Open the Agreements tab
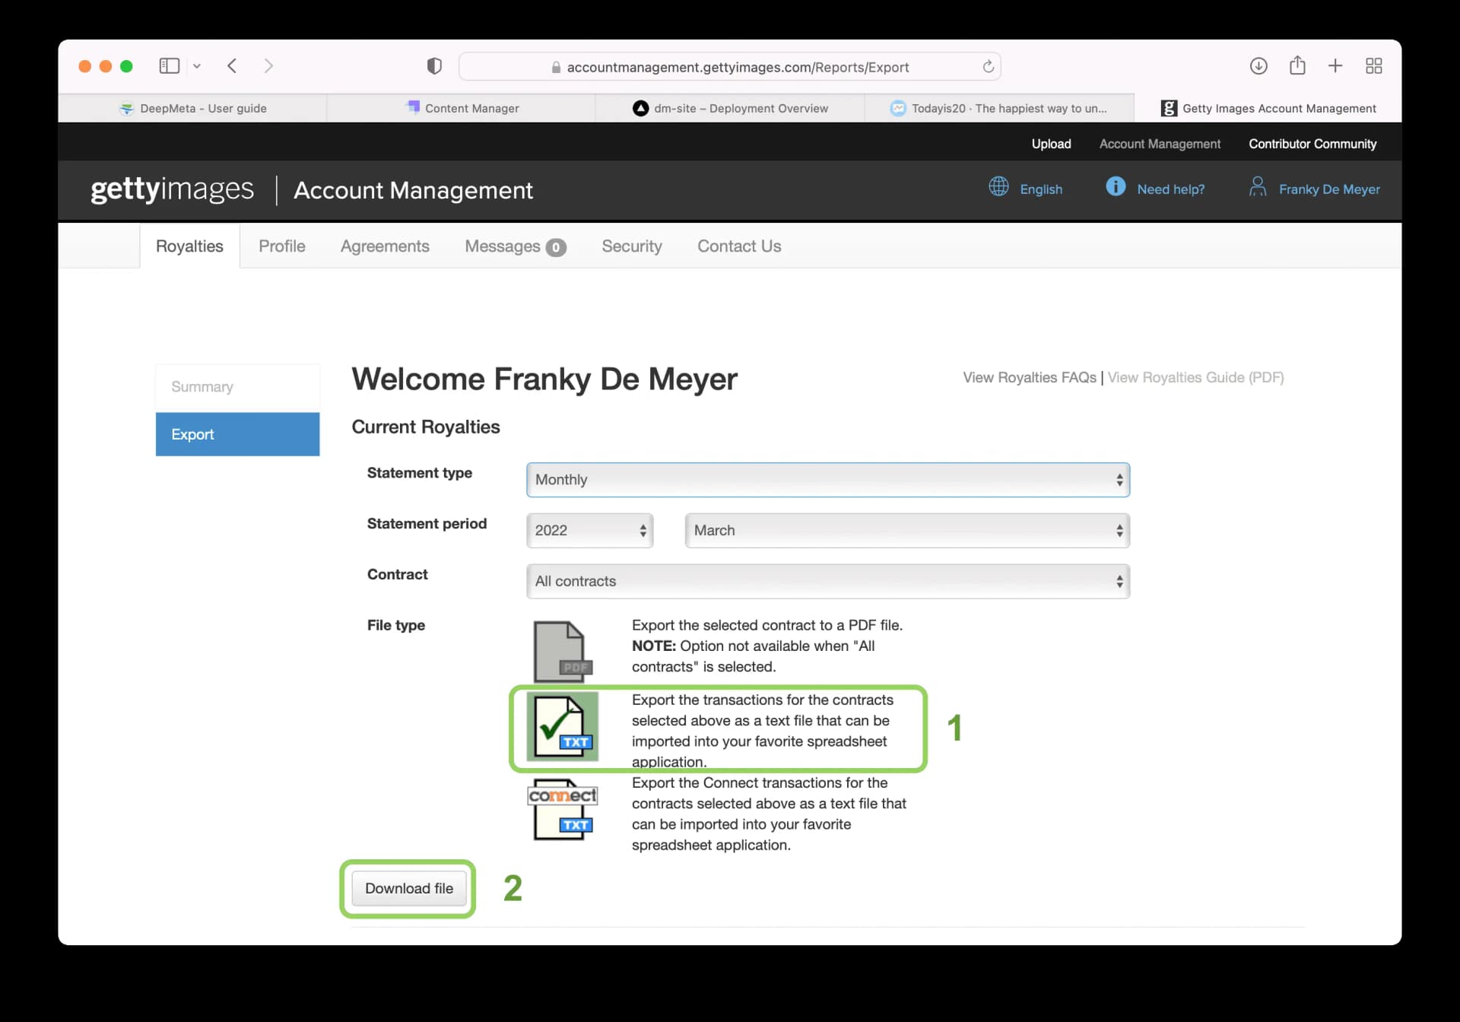This screenshot has width=1460, height=1022. tap(385, 246)
